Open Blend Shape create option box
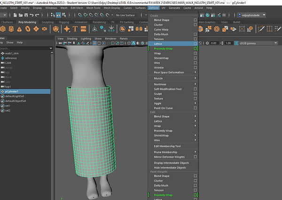 coord(196,20)
